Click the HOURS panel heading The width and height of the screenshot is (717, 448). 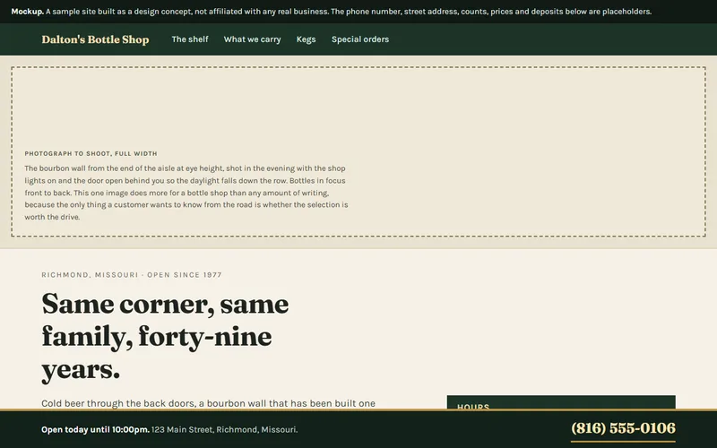[x=473, y=407]
